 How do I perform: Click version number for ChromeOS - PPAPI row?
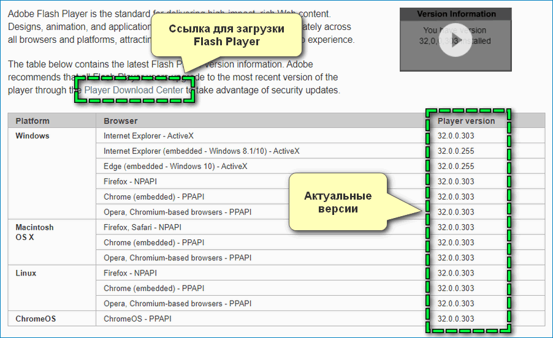pyautogui.click(x=456, y=319)
